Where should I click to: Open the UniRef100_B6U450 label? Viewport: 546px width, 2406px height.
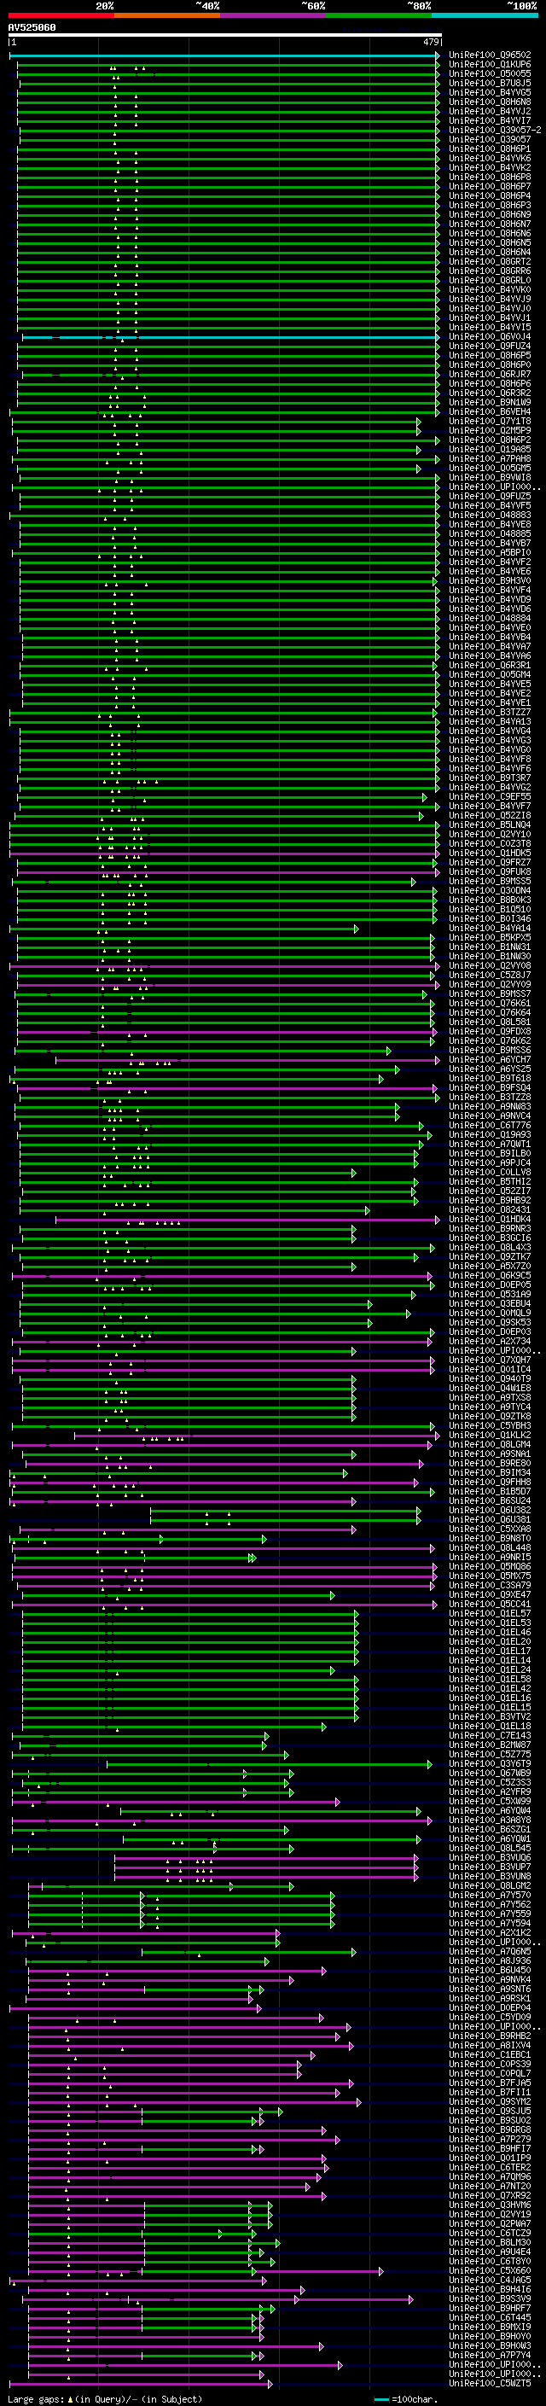pyautogui.click(x=490, y=1971)
